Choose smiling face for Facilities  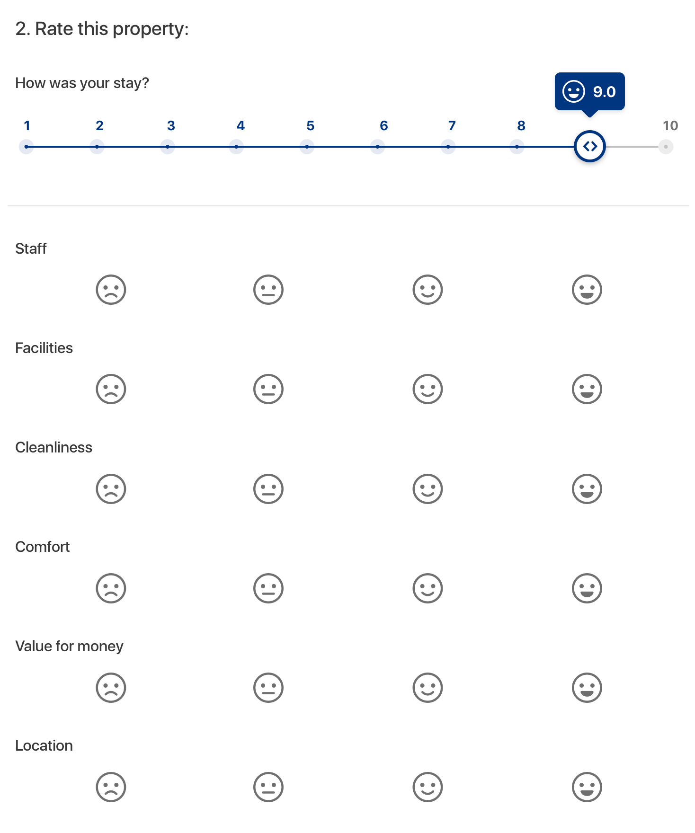tap(428, 389)
